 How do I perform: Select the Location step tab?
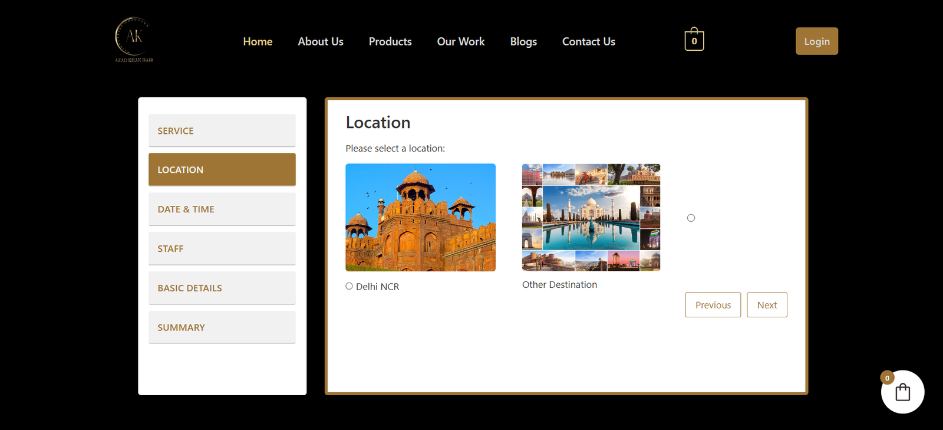coord(222,170)
